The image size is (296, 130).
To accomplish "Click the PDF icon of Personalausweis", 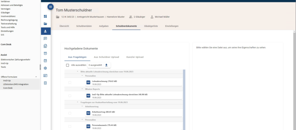I will [x=88, y=126].
